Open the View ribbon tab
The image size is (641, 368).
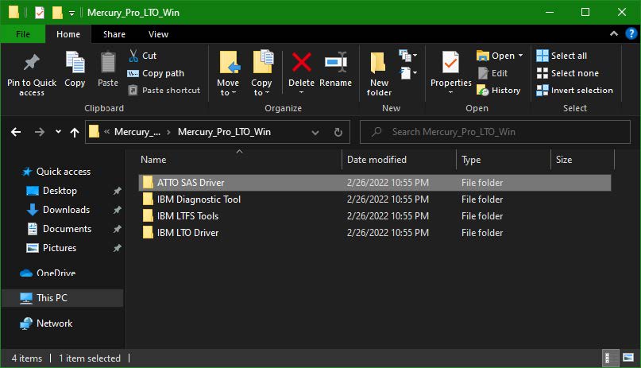pos(158,34)
